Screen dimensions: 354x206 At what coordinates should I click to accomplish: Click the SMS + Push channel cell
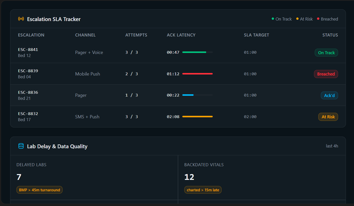[87, 117]
